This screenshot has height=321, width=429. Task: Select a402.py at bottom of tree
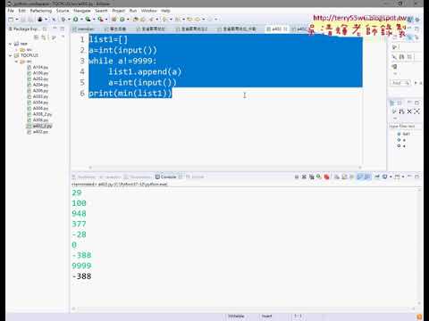pyautogui.click(x=40, y=132)
